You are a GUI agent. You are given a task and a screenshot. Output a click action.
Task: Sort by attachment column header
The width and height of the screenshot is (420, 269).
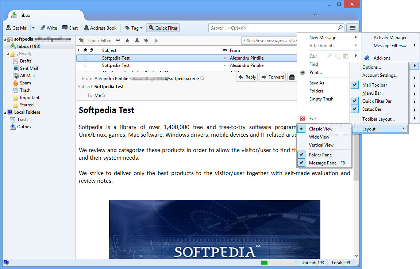(x=92, y=50)
